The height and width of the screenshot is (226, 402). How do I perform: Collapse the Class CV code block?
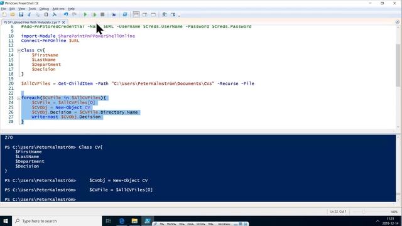[19, 50]
